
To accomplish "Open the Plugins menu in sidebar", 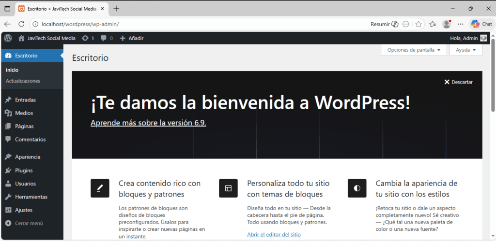I will pos(24,170).
